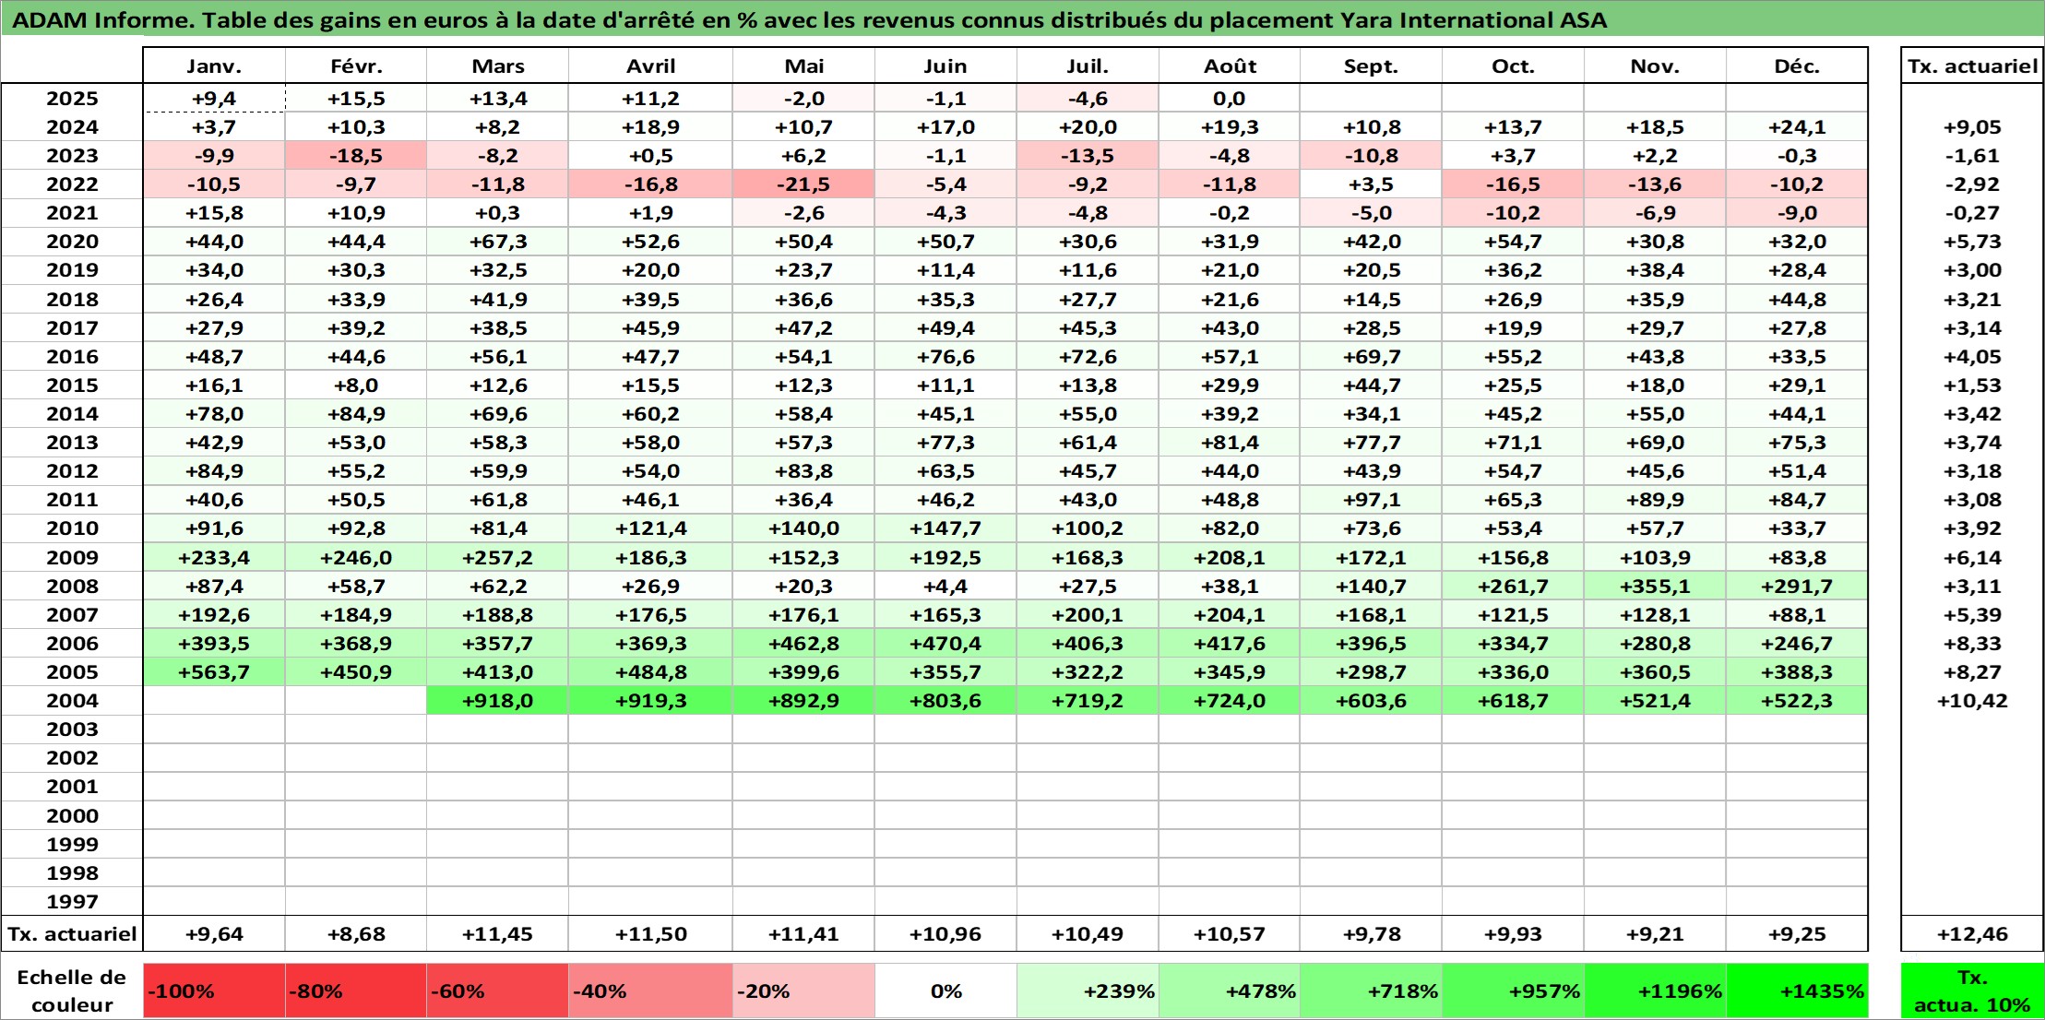Click the +1435% green color scale cell

pos(1797,991)
